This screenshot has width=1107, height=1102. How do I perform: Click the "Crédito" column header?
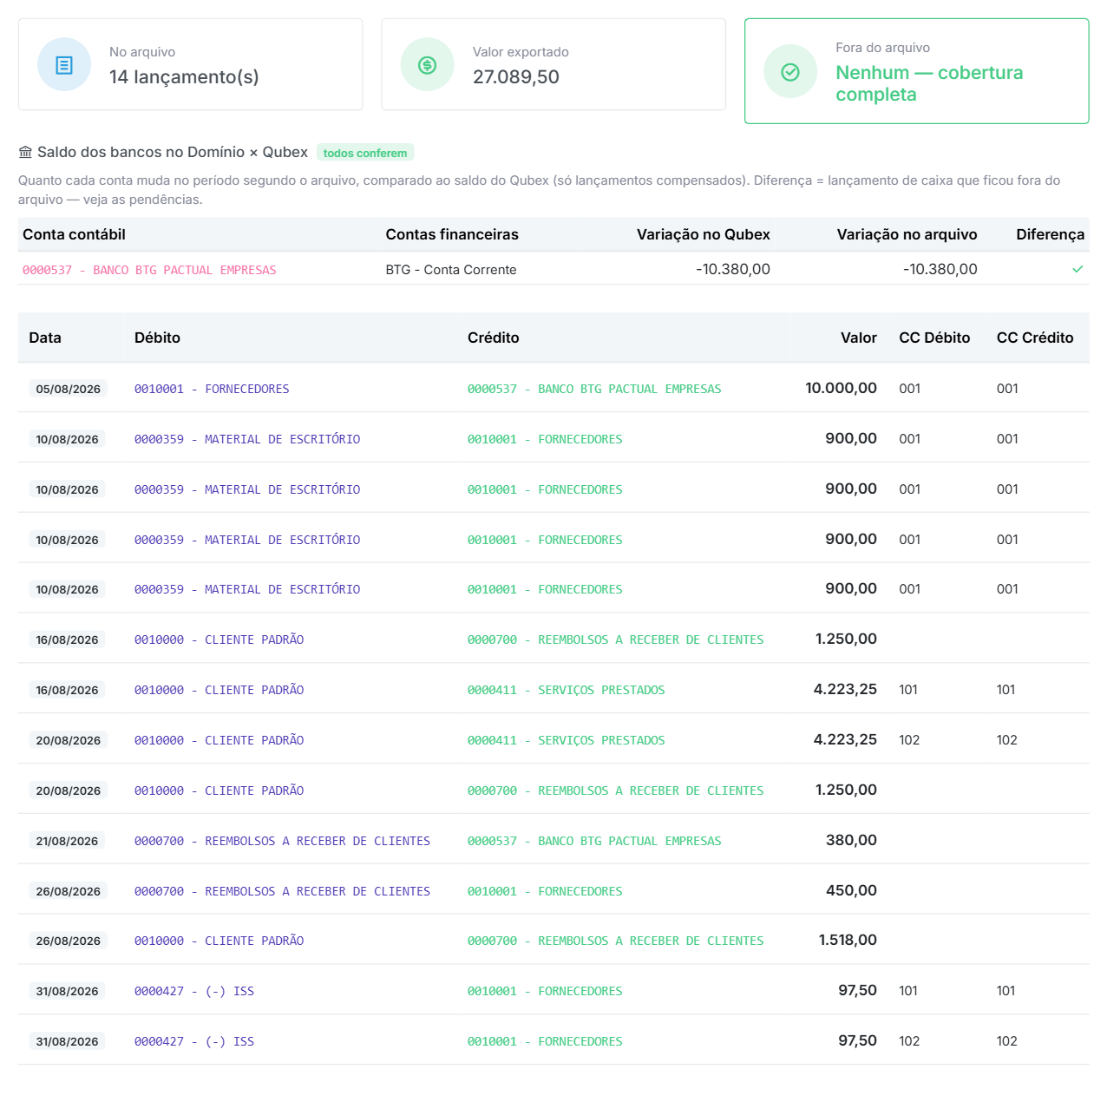tap(494, 338)
